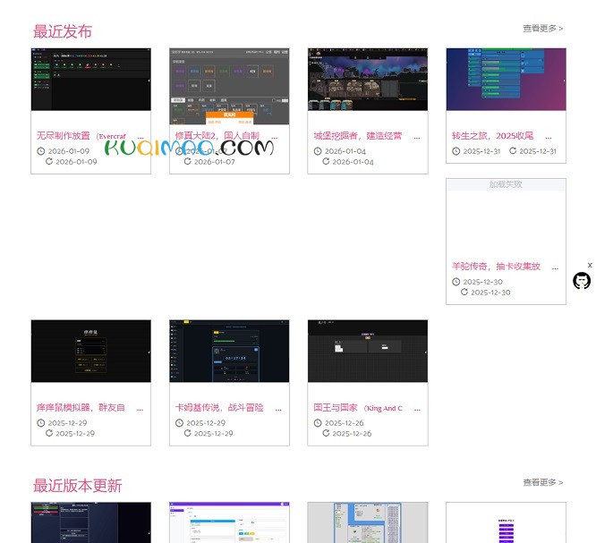Click refresh icon on 国王与国家 card
The width and height of the screenshot is (596, 543).
(326, 433)
